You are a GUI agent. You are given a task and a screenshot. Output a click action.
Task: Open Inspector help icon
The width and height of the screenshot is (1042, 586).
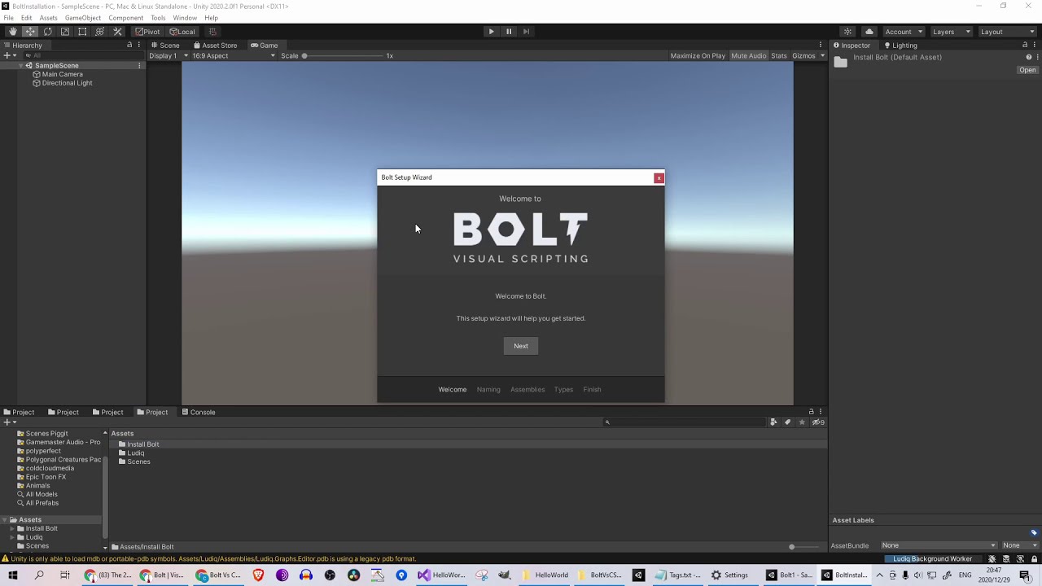coord(1029,57)
